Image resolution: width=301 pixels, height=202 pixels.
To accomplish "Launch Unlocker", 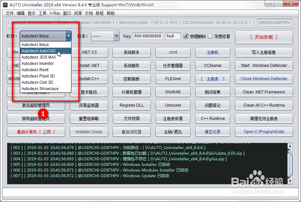I will pos(173,105).
